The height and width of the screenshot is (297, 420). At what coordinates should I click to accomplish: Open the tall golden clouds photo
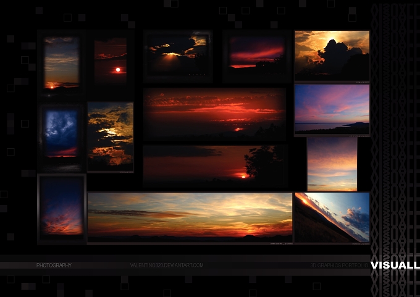click(111, 136)
